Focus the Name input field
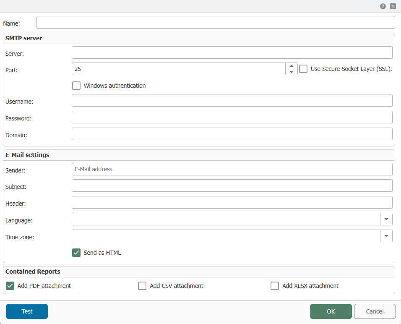401x324 pixels. pos(216,22)
